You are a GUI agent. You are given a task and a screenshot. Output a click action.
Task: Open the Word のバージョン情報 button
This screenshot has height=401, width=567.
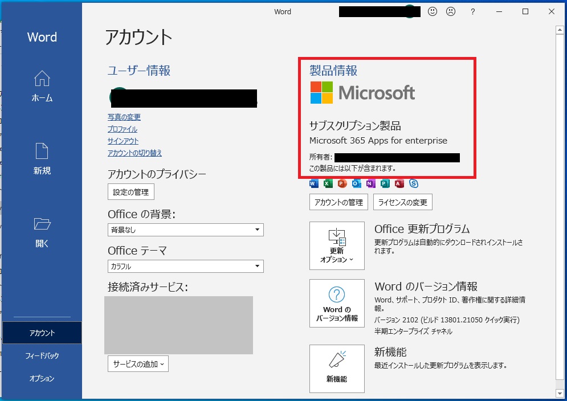(x=337, y=303)
